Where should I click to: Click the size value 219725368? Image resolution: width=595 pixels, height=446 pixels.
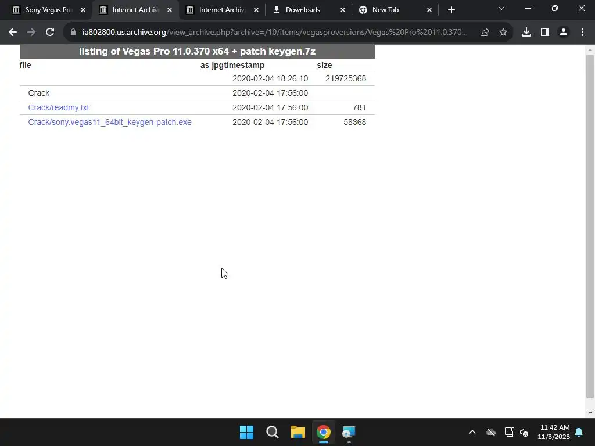pyautogui.click(x=346, y=78)
